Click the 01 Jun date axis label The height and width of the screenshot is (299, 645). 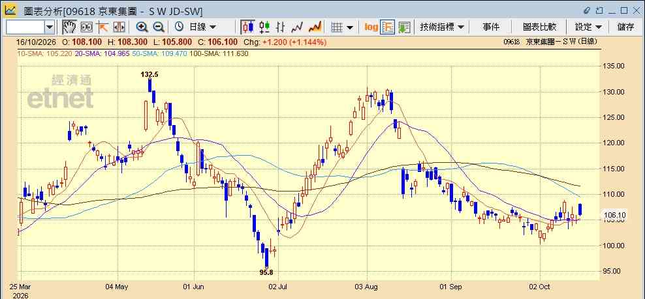[x=194, y=287]
